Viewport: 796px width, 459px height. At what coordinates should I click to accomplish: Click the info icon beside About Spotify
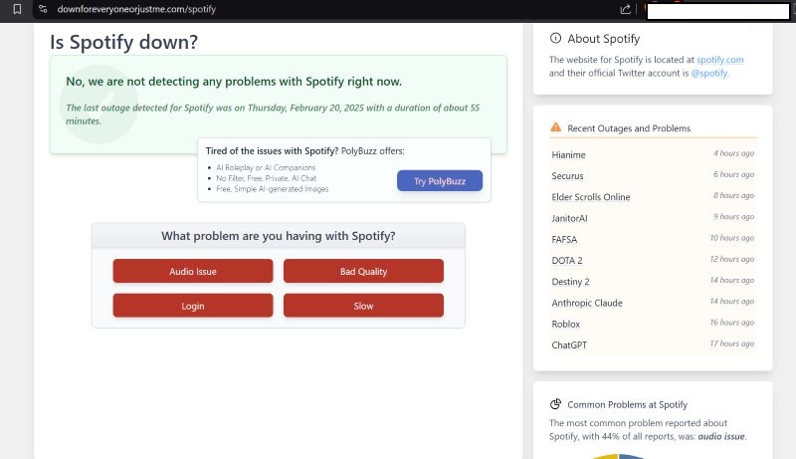(555, 38)
